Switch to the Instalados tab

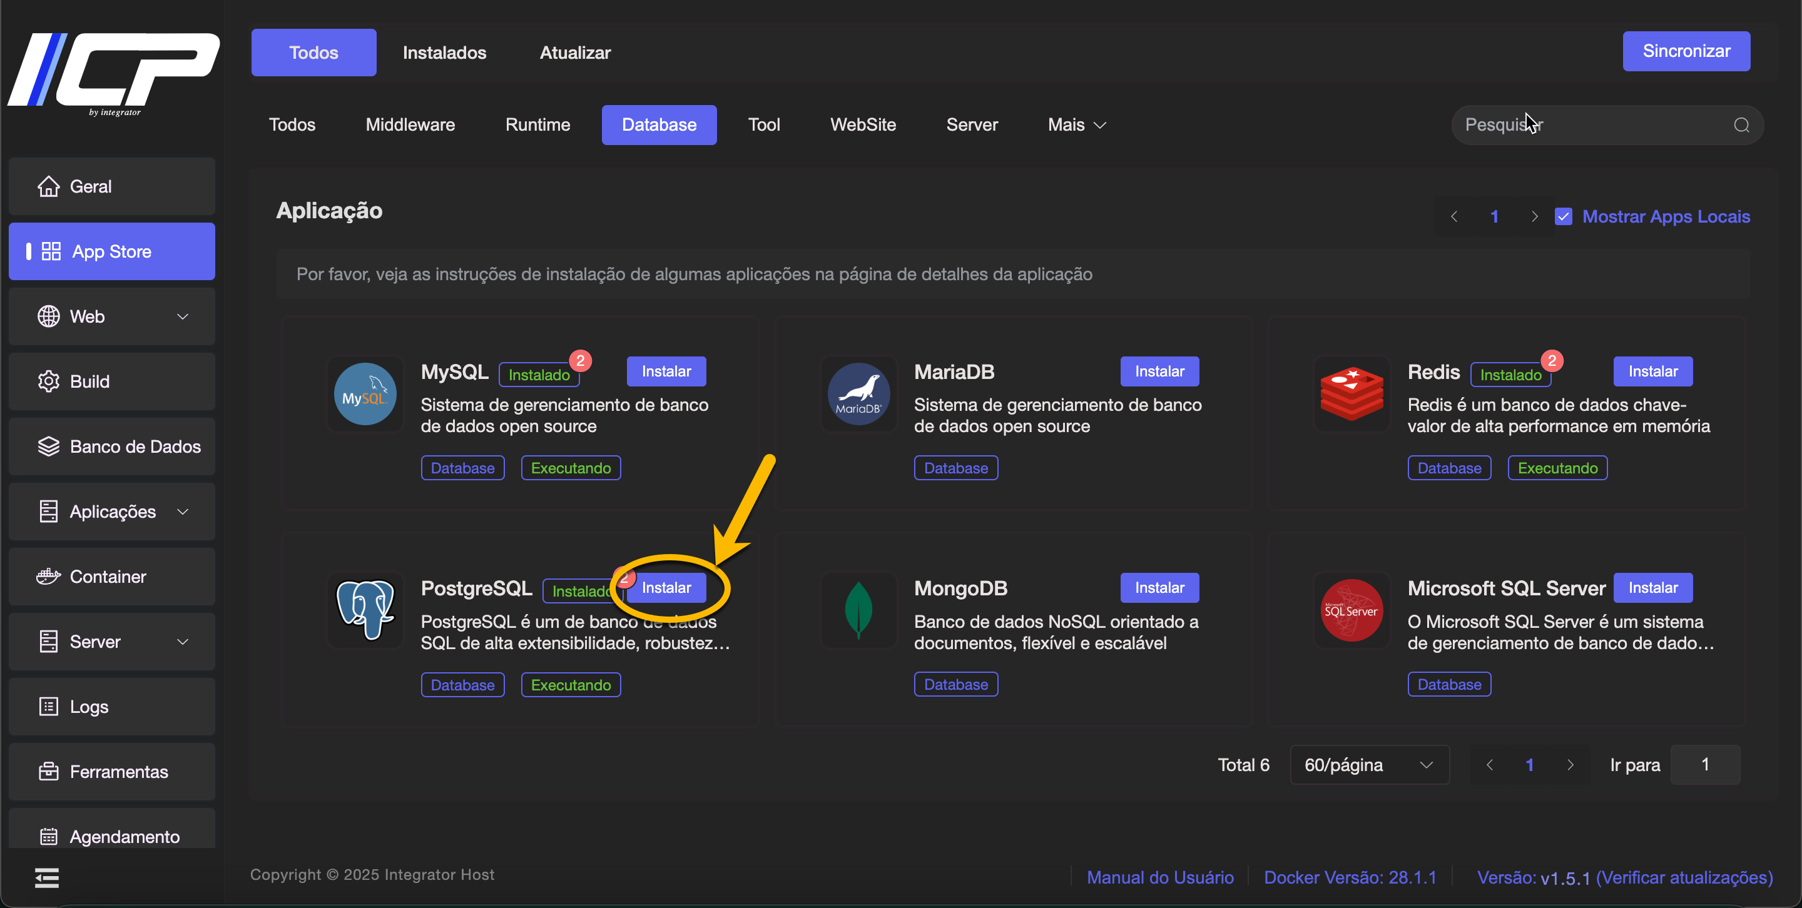(x=444, y=53)
